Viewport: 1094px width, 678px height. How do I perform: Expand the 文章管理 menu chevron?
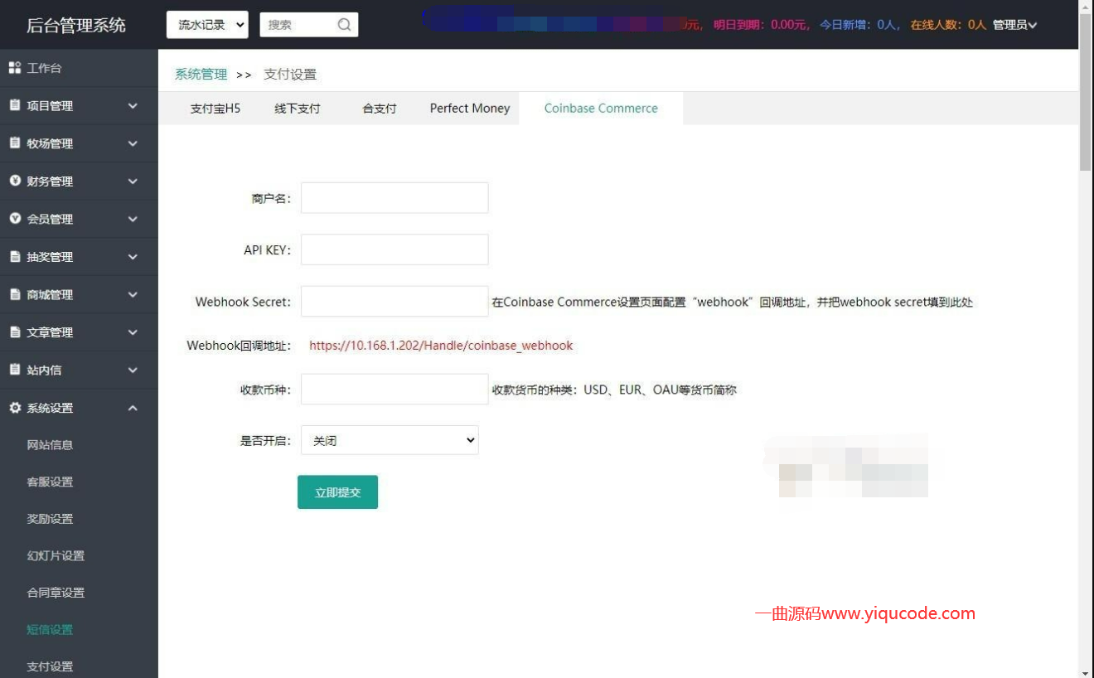point(133,332)
